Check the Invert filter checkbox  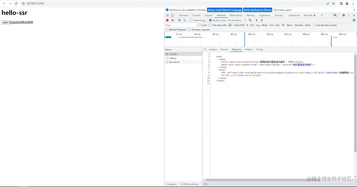click(199, 25)
